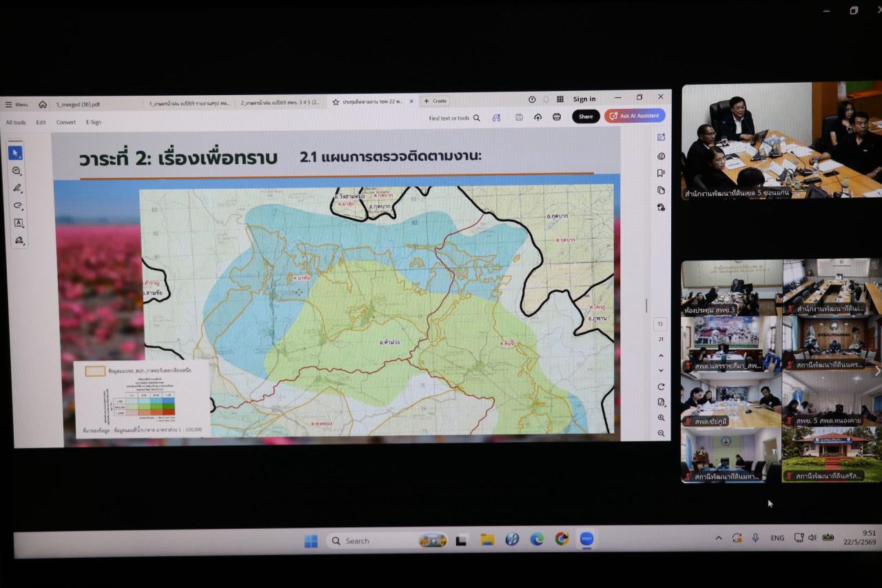
Task: Star the active document tab
Action: point(336,102)
